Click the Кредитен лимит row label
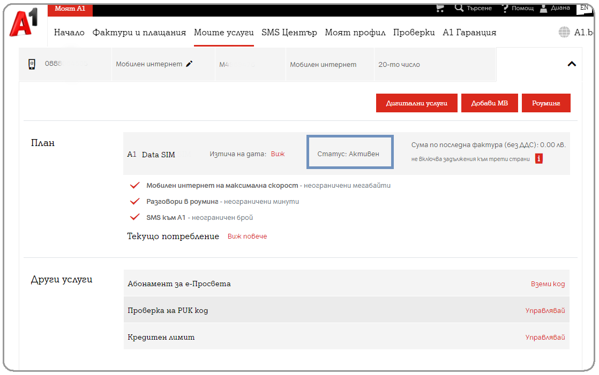The width and height of the screenshot is (599, 375). [161, 337]
